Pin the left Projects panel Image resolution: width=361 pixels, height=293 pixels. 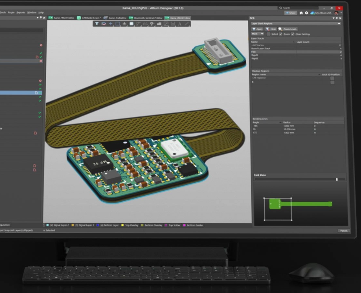pyautogui.click(x=41, y=18)
